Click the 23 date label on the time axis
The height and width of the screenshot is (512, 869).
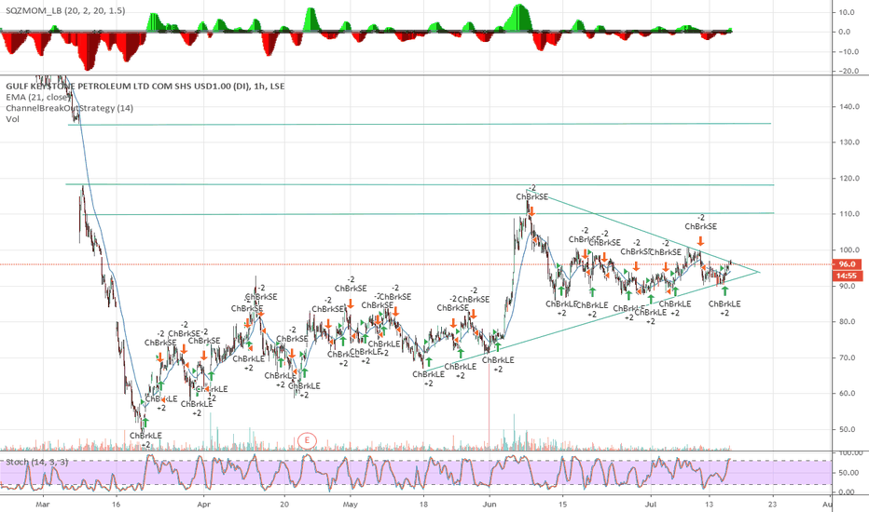click(772, 505)
